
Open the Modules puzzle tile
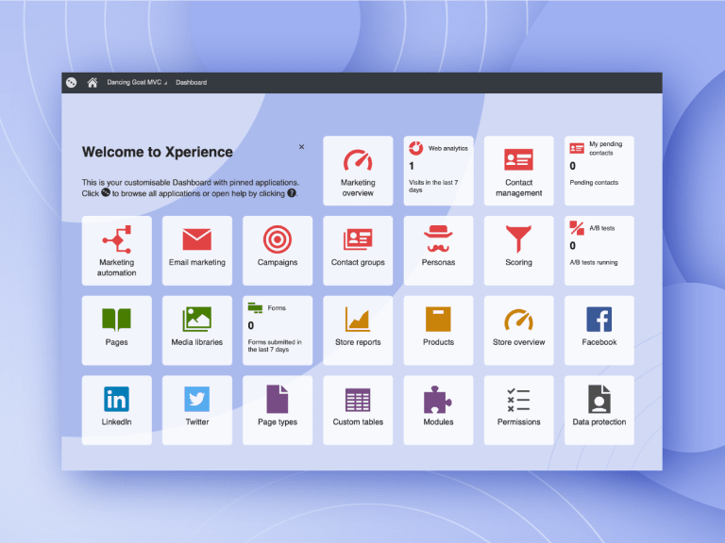(x=438, y=410)
